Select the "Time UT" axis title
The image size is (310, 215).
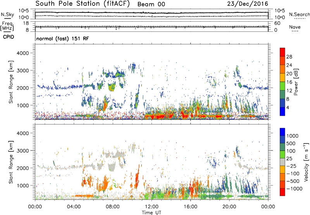click(x=152, y=213)
